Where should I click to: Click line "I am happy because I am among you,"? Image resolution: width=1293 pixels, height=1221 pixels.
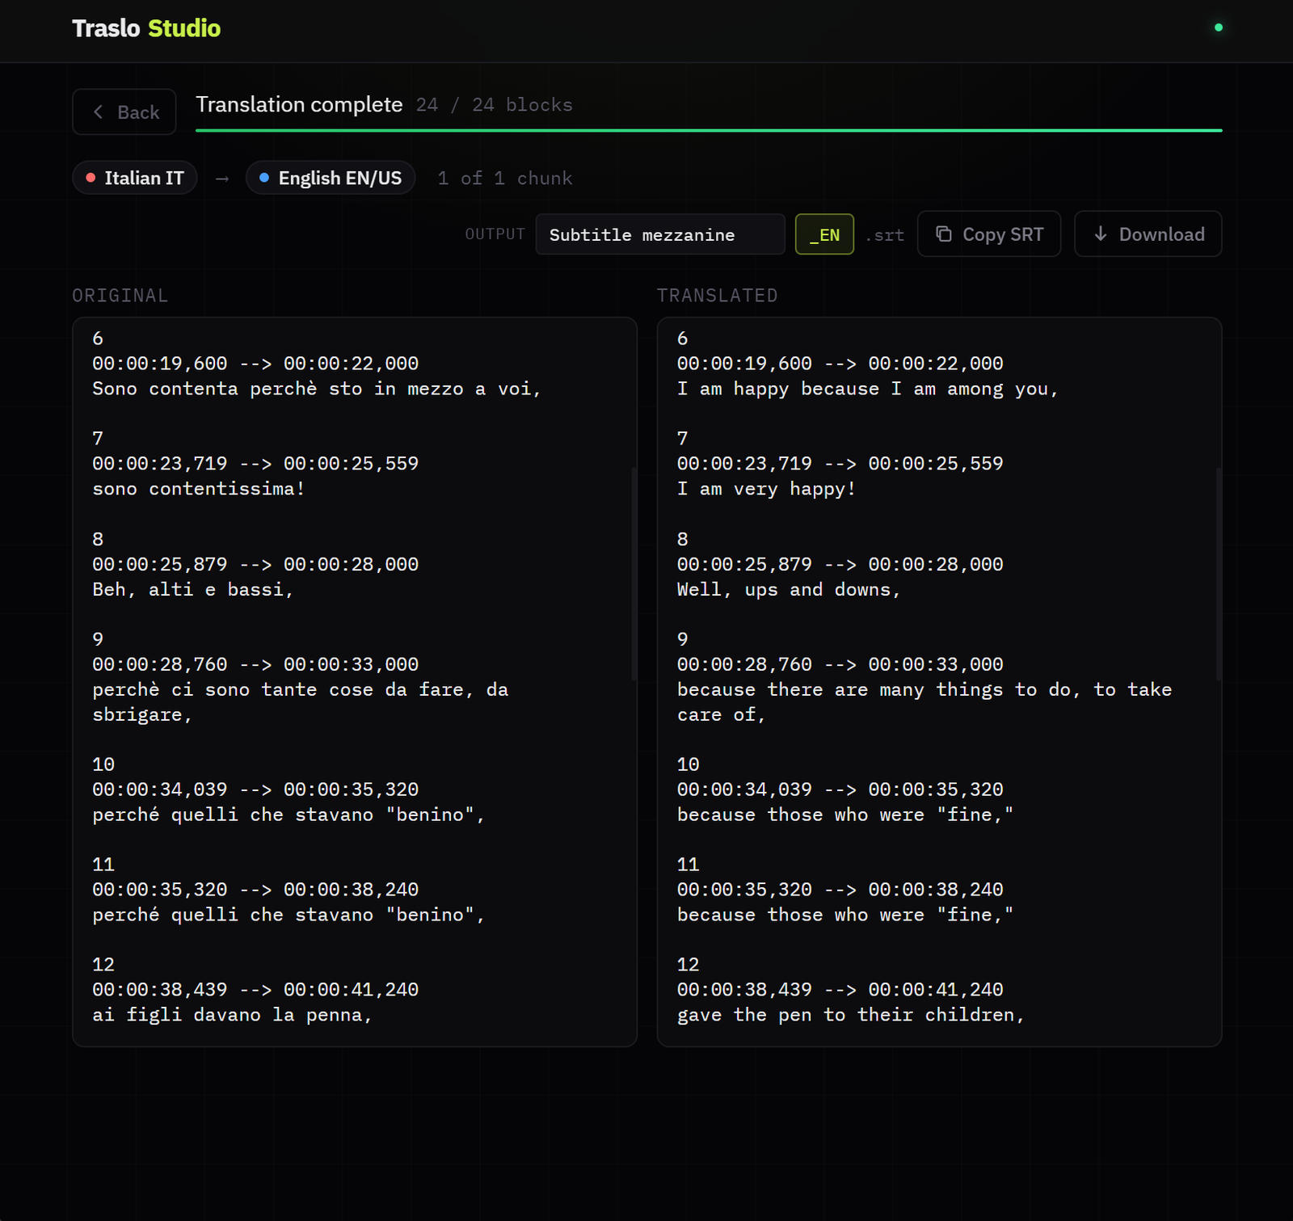tap(868, 389)
